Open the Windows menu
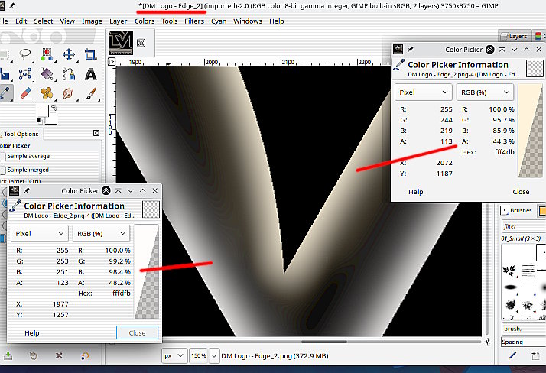 click(x=248, y=21)
